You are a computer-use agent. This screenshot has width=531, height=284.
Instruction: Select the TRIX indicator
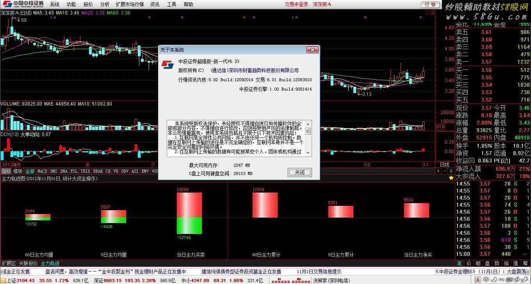(85, 171)
